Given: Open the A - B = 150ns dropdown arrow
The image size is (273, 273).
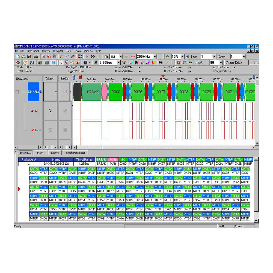Looking at the screenshot, I should (x=235, y=67).
